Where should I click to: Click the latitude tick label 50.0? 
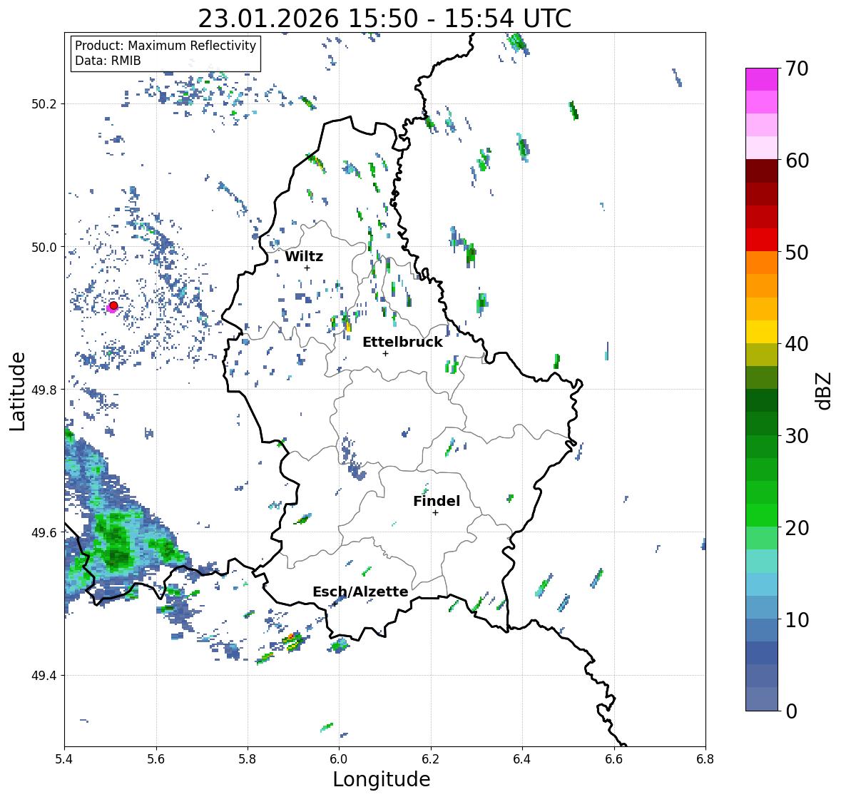click(x=44, y=248)
